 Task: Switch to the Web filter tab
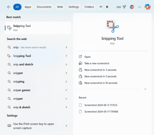[x=60, y=7]
